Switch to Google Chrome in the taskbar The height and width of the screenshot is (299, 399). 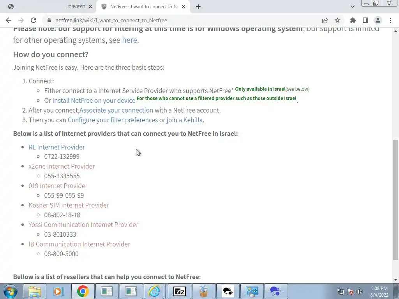83,291
